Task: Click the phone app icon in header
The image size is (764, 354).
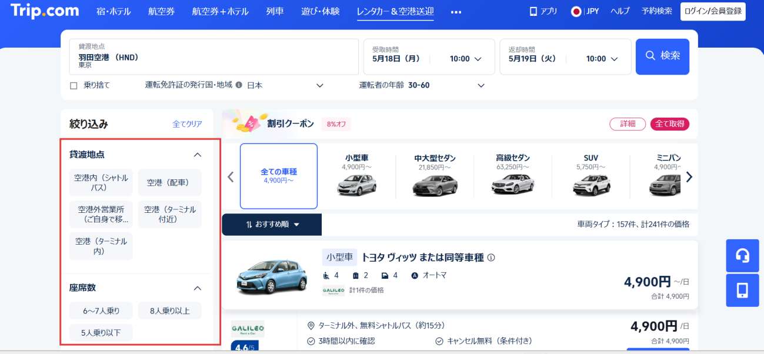Action: (533, 11)
